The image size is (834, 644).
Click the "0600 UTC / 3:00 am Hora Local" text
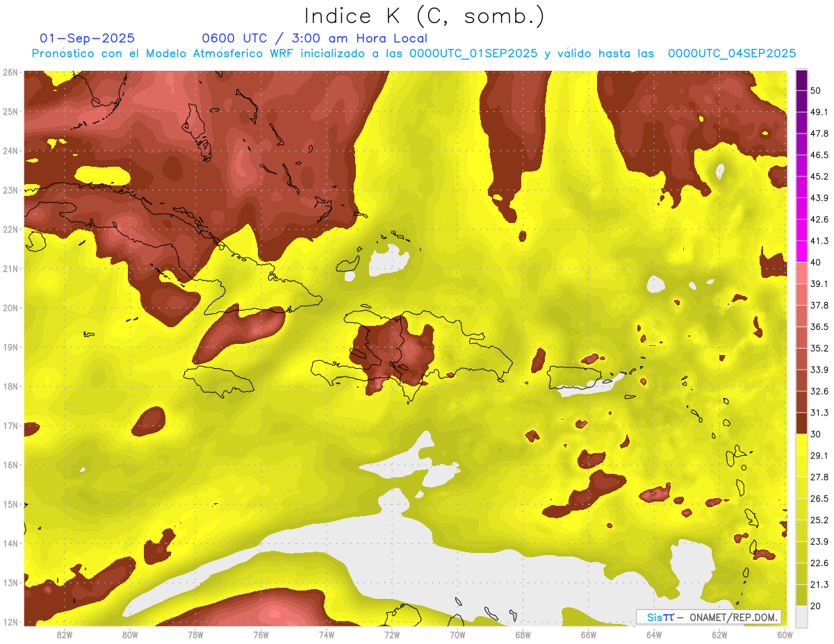pyautogui.click(x=314, y=38)
